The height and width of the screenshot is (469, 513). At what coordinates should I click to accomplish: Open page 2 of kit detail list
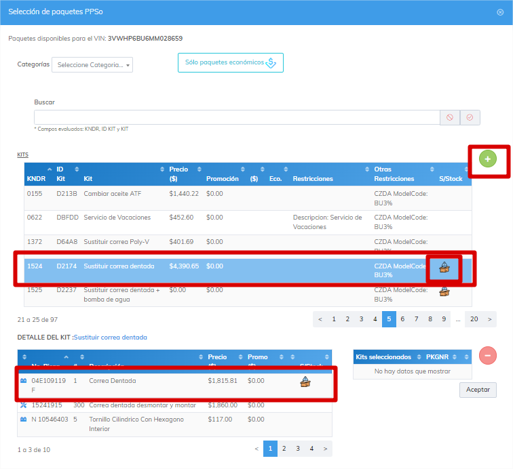pos(284,449)
